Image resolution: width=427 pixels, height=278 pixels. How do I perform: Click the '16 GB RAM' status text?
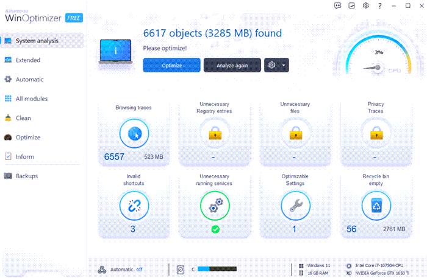pyautogui.click(x=318, y=273)
